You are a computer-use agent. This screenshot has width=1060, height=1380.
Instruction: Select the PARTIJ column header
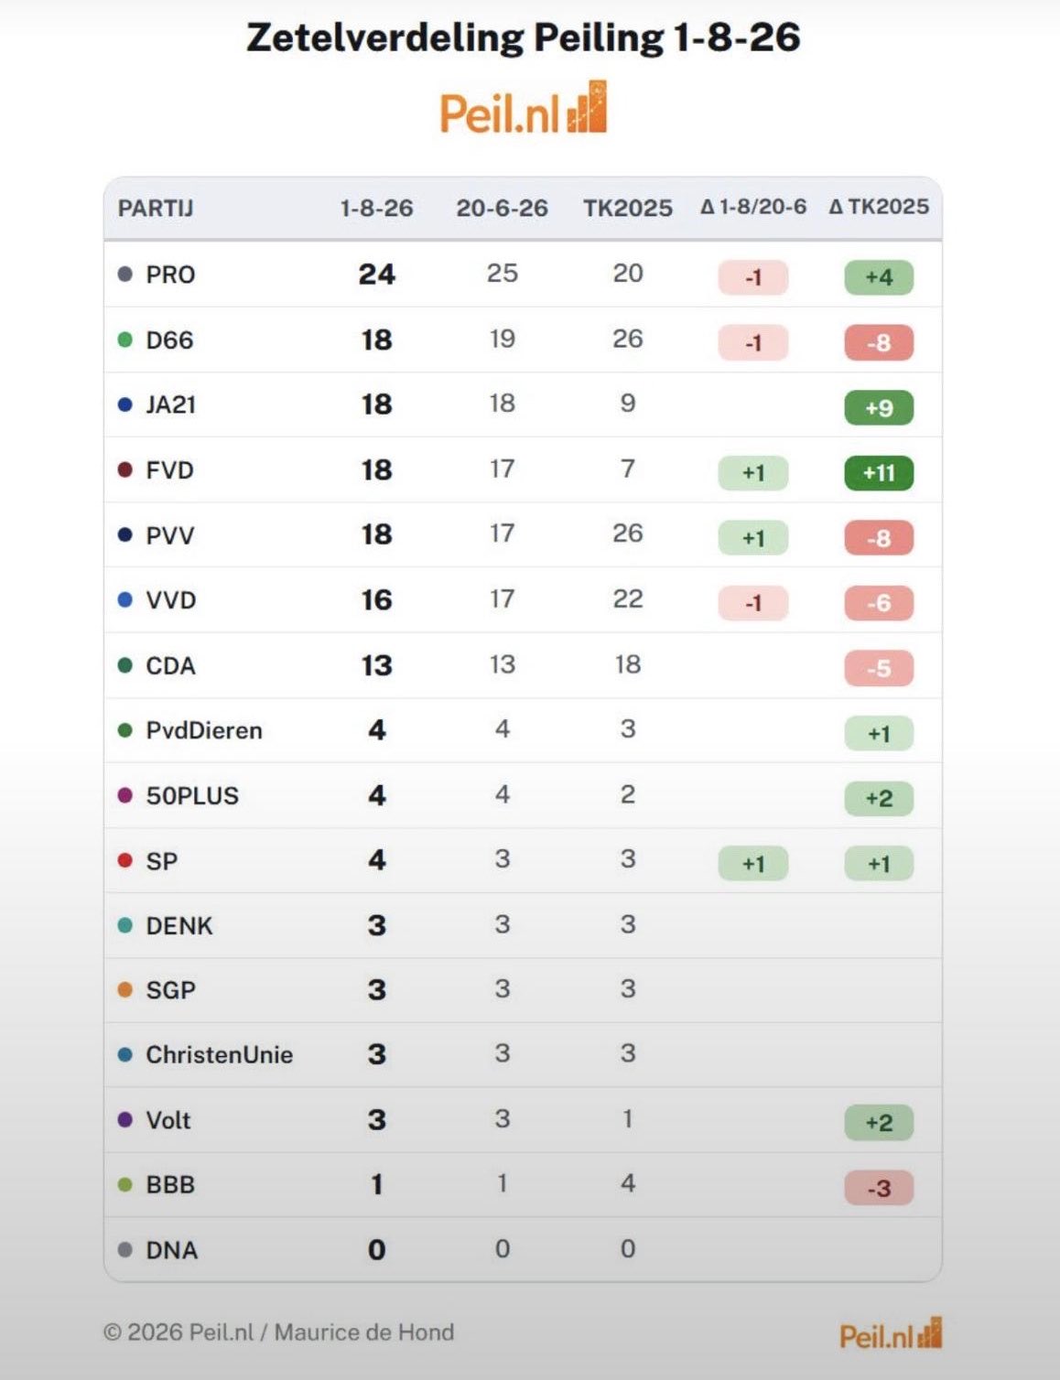(x=156, y=208)
